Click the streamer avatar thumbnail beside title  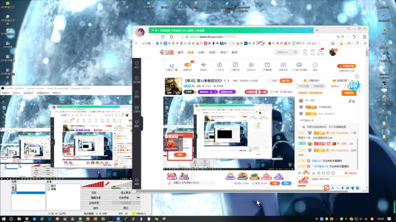173,86
